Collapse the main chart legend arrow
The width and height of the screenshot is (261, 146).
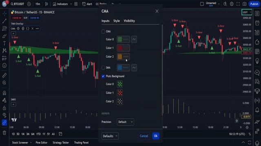(x=13, y=34)
